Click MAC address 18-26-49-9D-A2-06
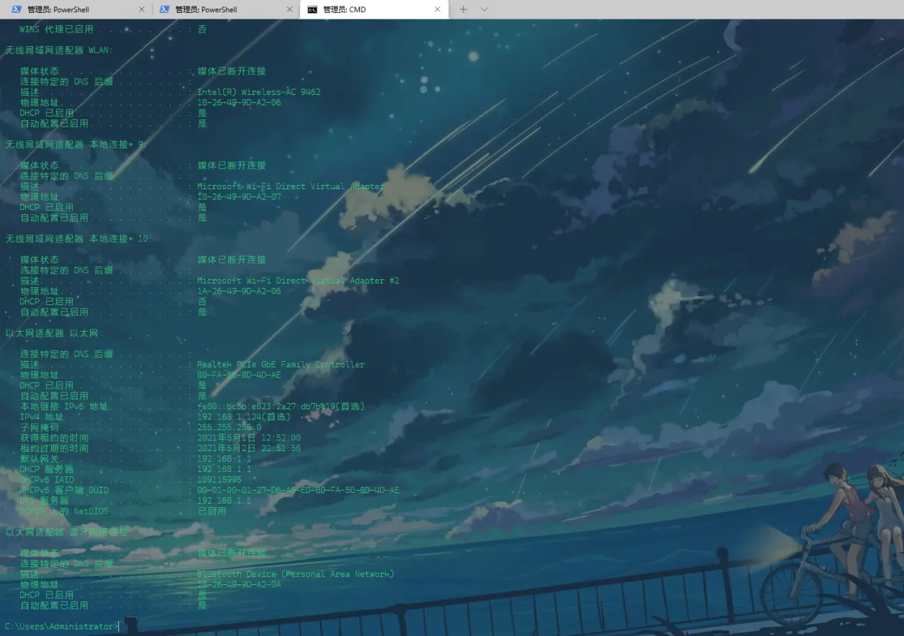This screenshot has width=904, height=636. point(239,103)
